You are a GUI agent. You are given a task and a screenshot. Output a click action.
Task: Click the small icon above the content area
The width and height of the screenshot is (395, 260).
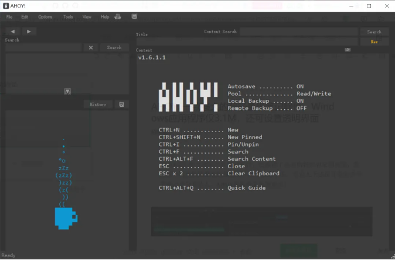(x=348, y=50)
